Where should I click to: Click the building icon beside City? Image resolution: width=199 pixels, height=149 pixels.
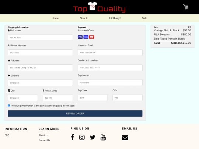coord(9,91)
